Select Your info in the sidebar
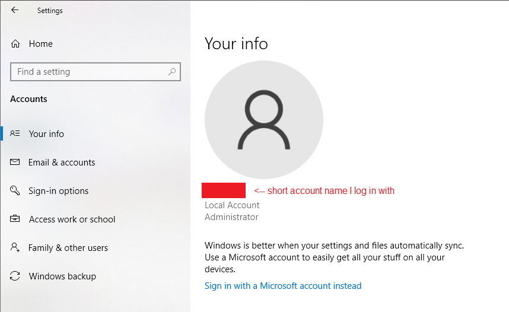Image resolution: width=509 pixels, height=312 pixels. point(46,134)
